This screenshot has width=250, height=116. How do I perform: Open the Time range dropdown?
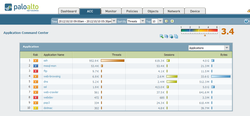(x=114, y=21)
